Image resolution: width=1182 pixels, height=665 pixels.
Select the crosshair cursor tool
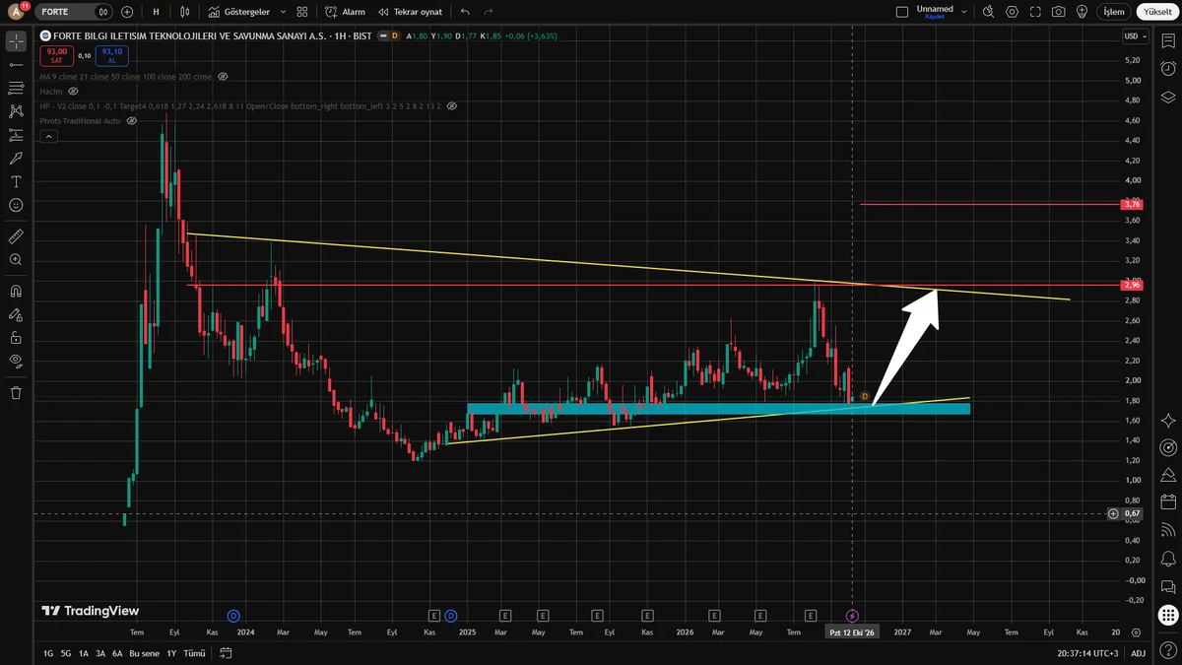(x=16, y=41)
